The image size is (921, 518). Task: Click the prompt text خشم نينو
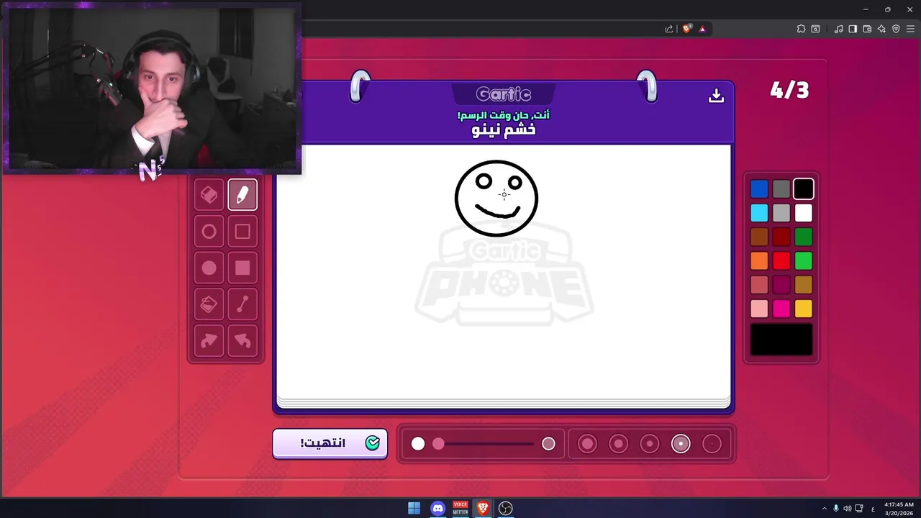tap(504, 129)
